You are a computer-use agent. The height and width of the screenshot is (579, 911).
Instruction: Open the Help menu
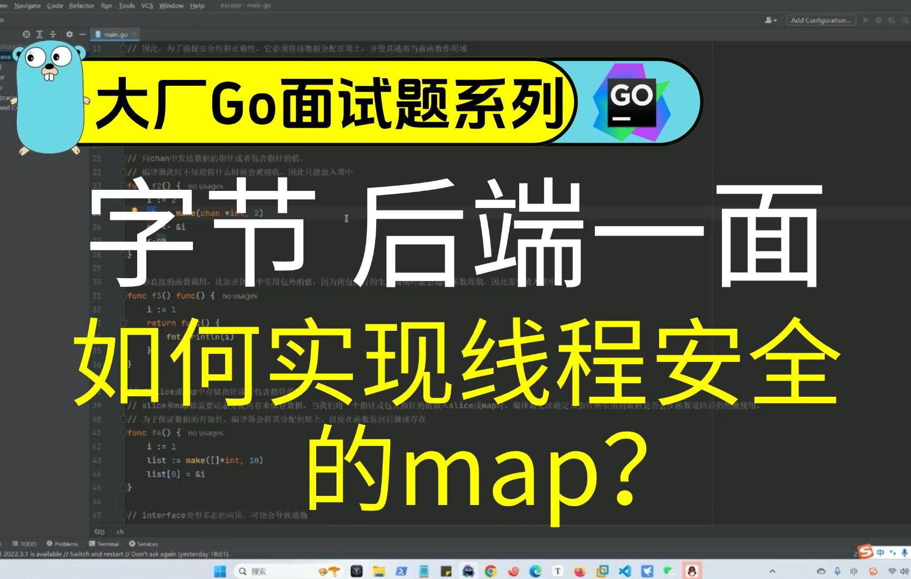197,5
